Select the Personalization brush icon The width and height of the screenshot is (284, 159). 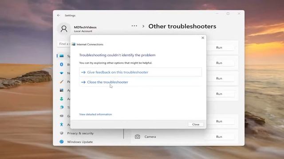(62, 82)
